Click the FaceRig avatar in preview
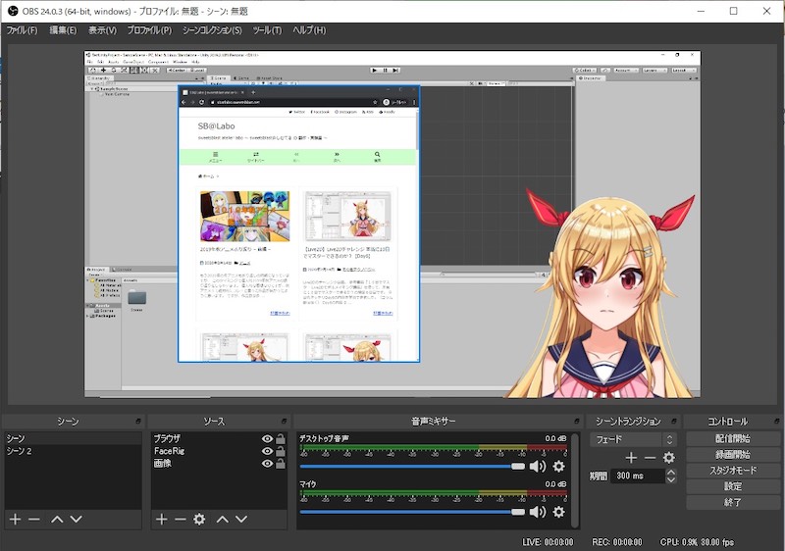The image size is (785, 551). (603, 295)
